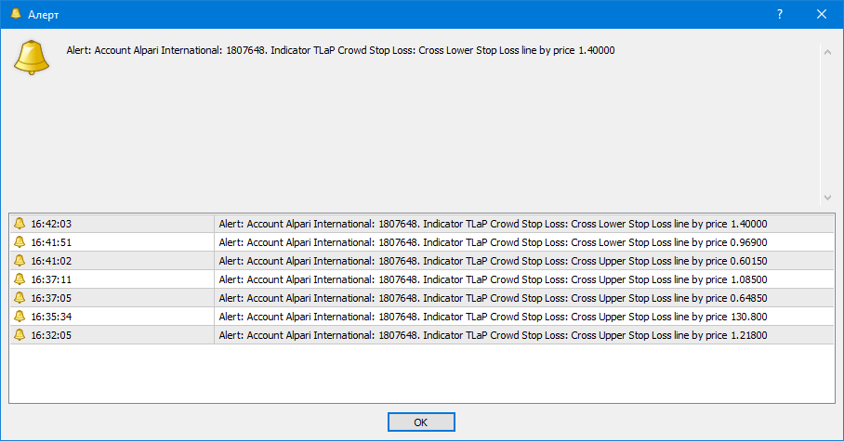Image resolution: width=844 pixels, height=441 pixels.
Task: Close the Алерт dialog window
Action: tap(822, 15)
